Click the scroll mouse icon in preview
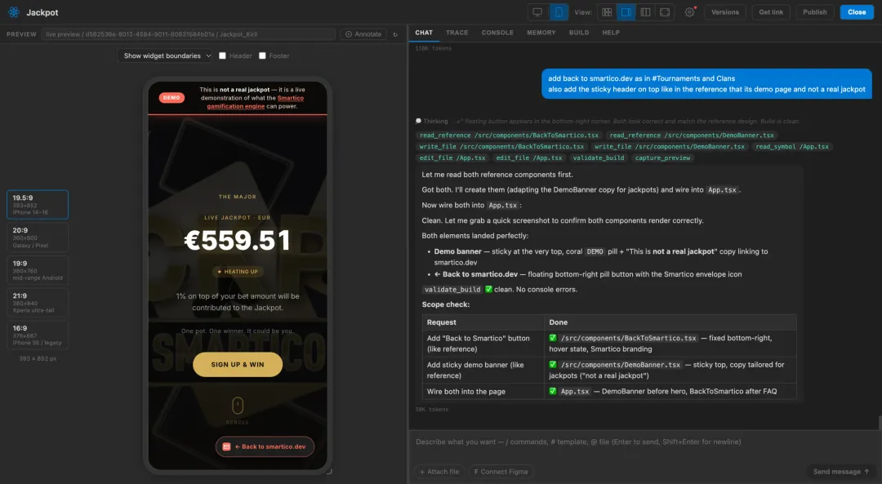Screen dimensions: 882x484 [238, 405]
